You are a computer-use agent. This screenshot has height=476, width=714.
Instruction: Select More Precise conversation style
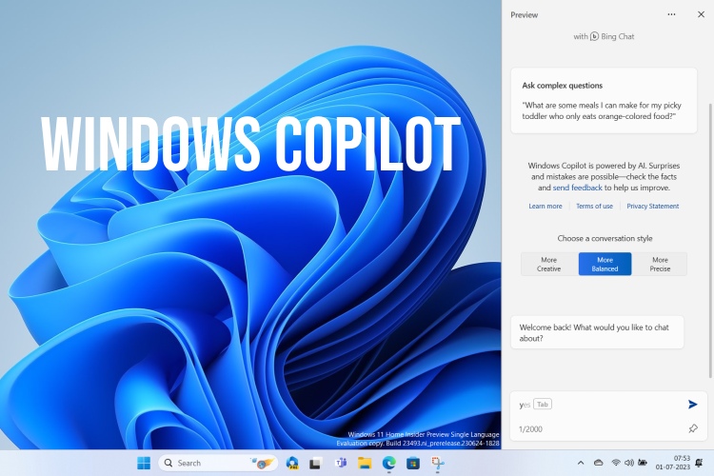[x=660, y=265]
